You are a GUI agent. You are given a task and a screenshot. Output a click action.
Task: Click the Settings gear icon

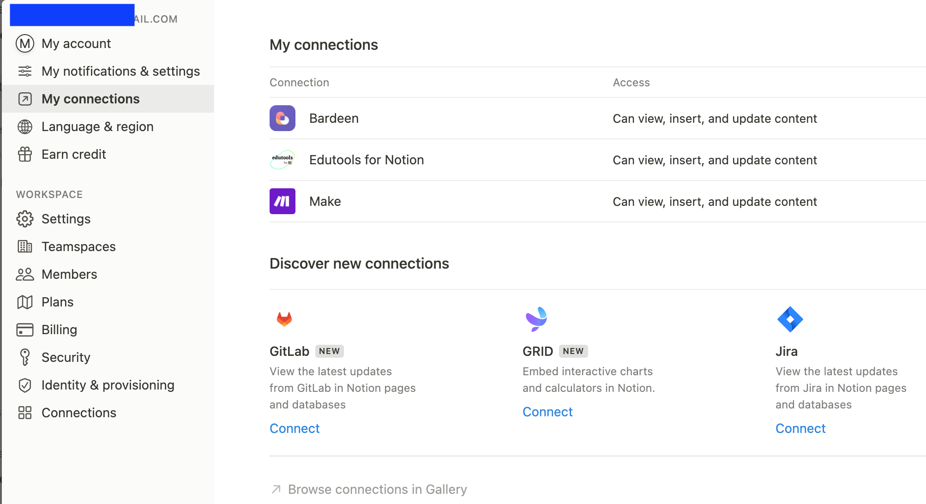[x=25, y=219]
